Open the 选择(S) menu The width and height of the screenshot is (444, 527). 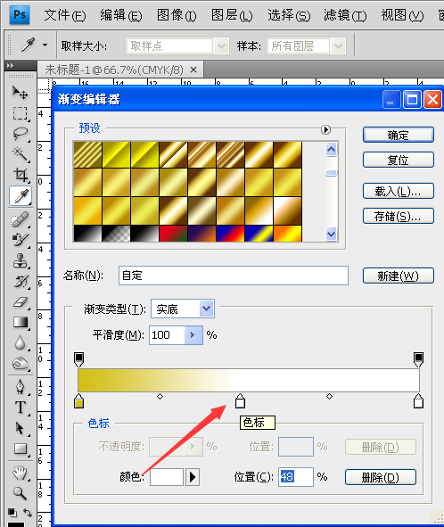pos(289,15)
